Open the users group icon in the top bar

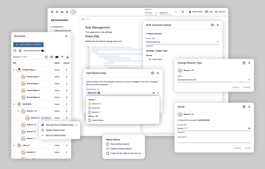[62, 12]
